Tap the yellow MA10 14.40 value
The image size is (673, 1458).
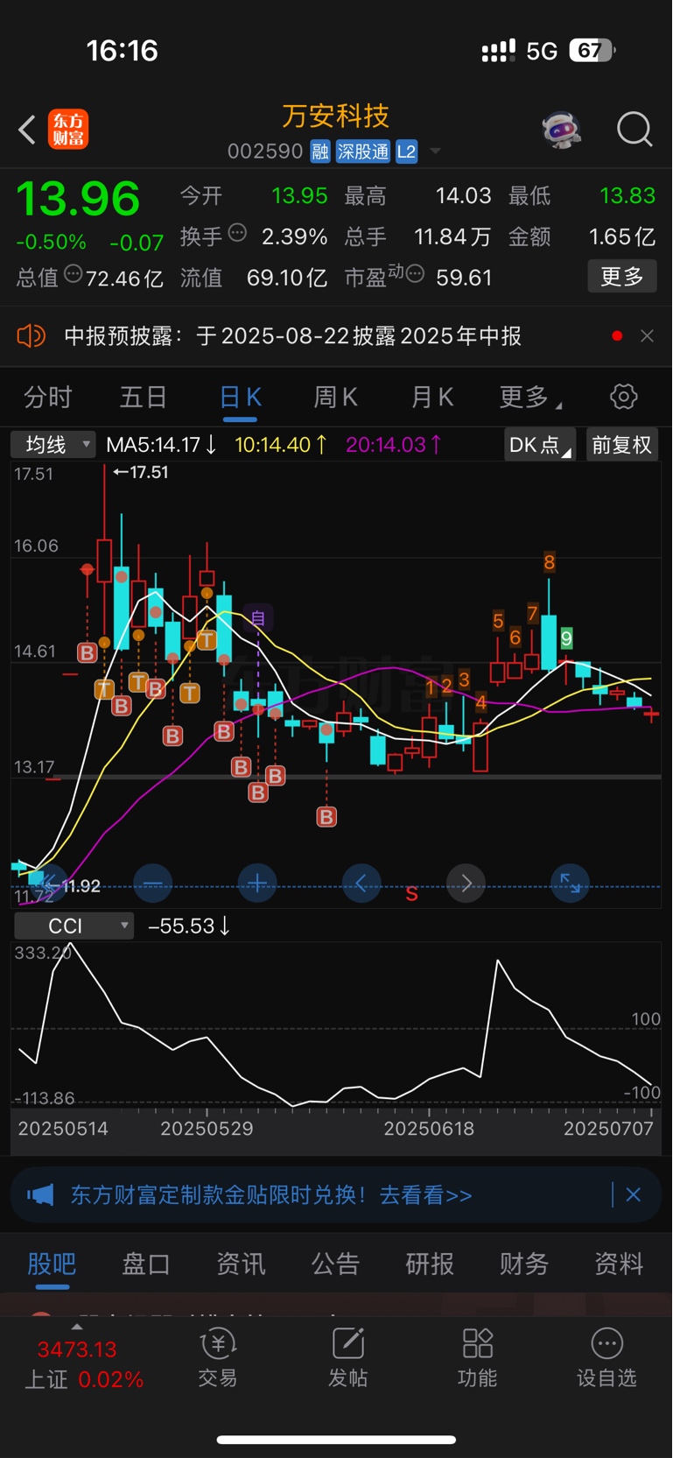click(x=281, y=445)
